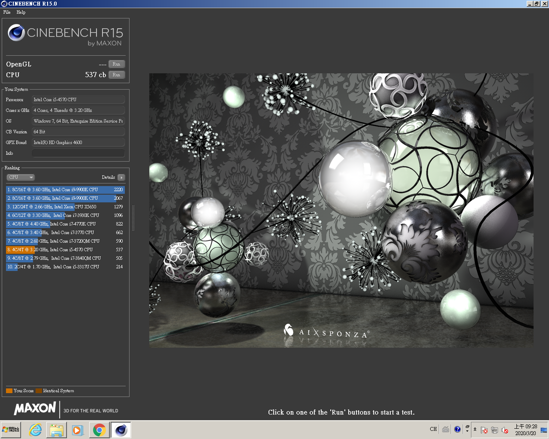Click the Cinebench title bar app icon
Viewport: 549px width, 439px height.
click(x=4, y=3)
